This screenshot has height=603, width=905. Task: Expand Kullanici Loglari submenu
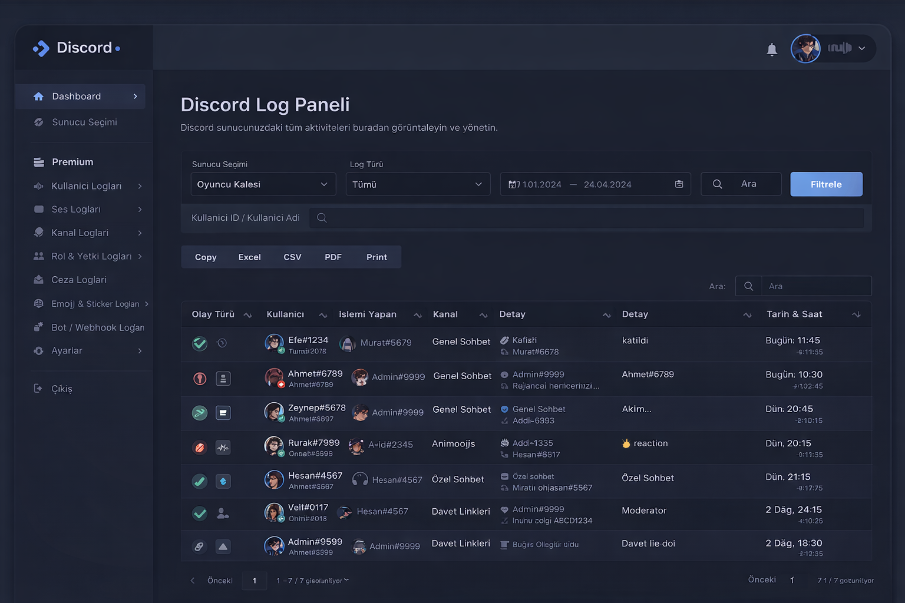coord(140,186)
